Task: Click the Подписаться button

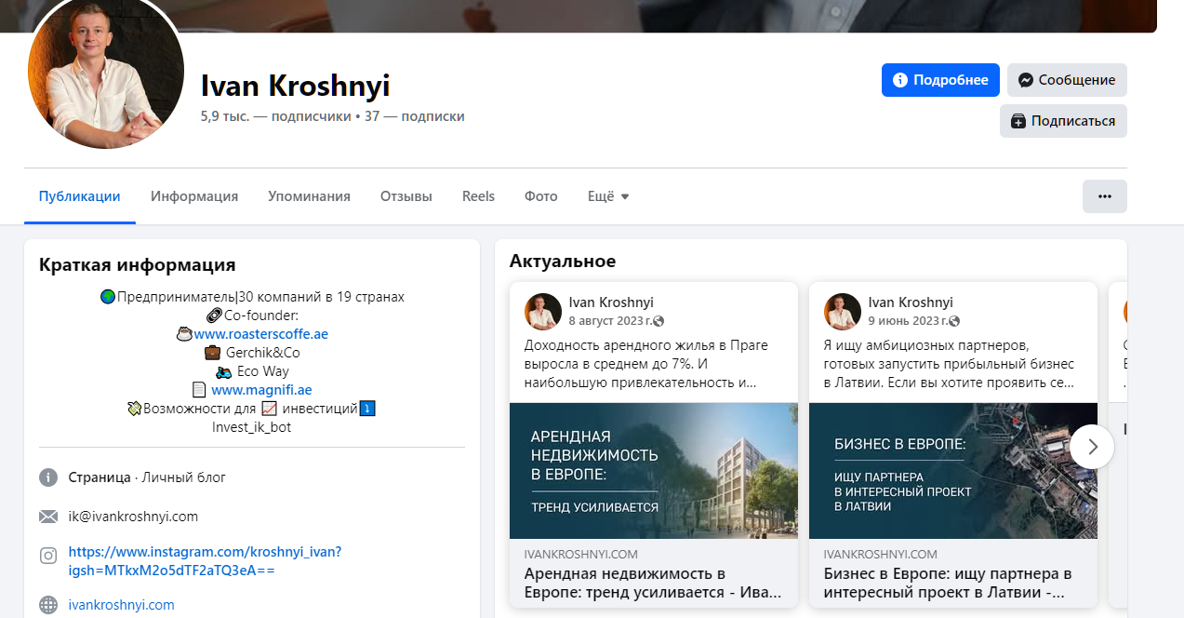Action: click(1063, 121)
